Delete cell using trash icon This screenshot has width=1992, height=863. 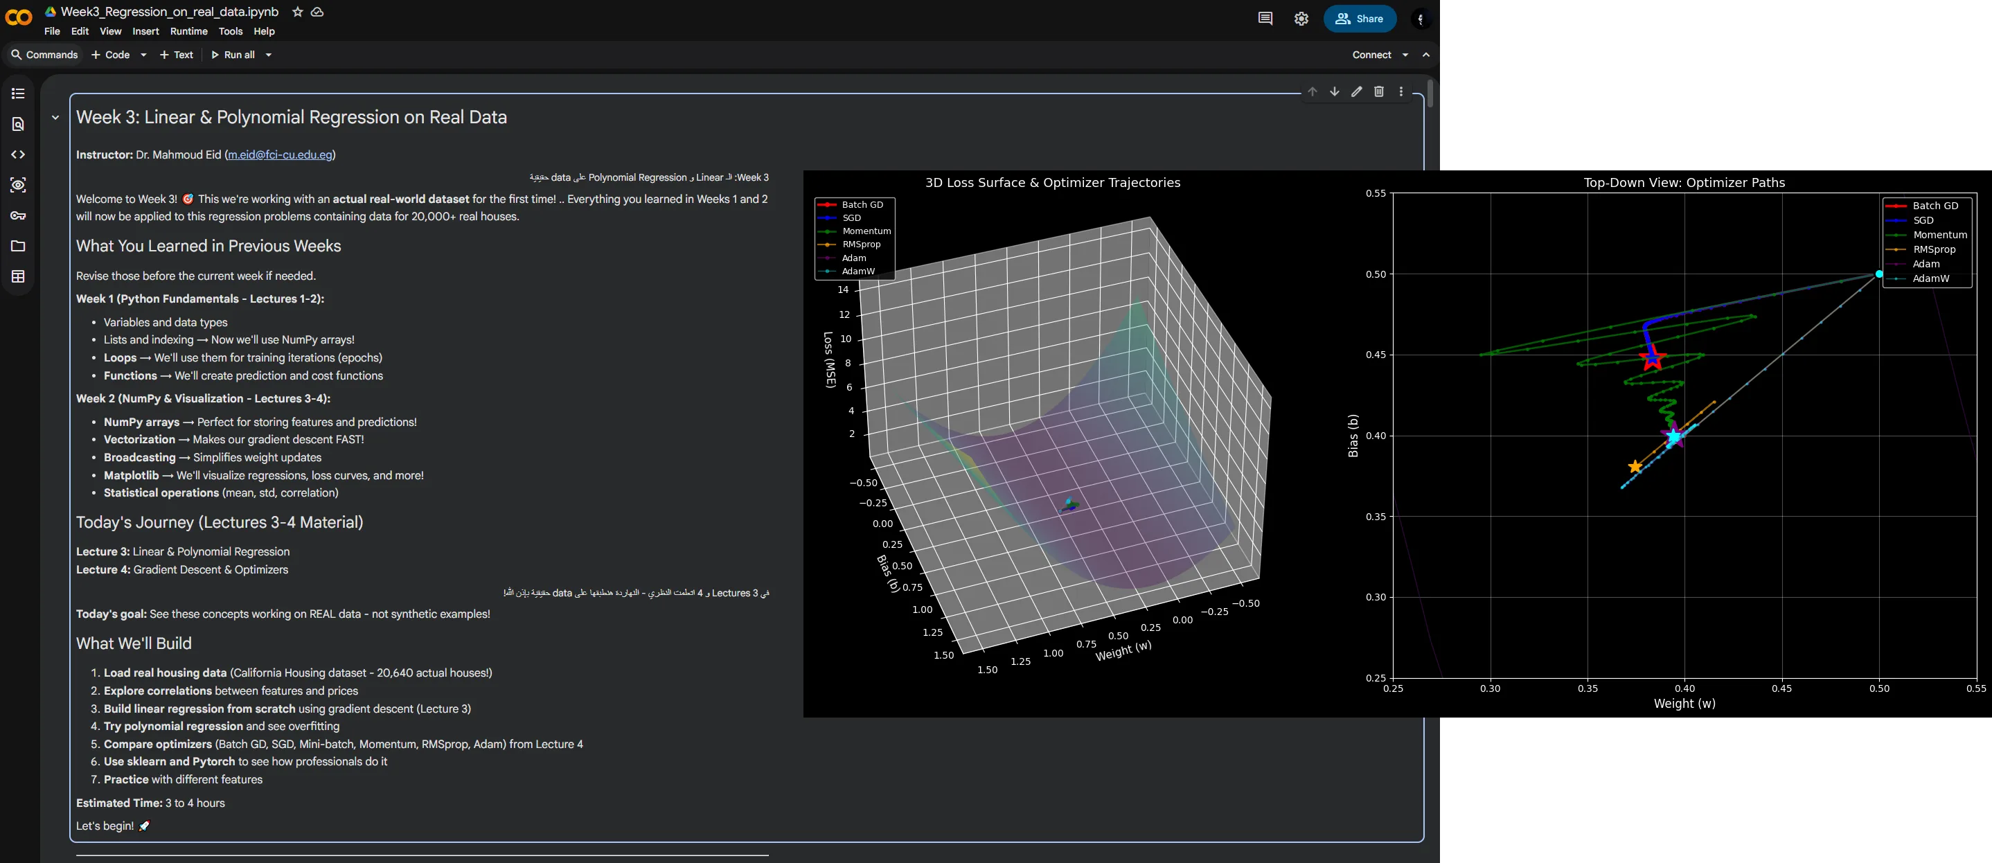point(1379,91)
